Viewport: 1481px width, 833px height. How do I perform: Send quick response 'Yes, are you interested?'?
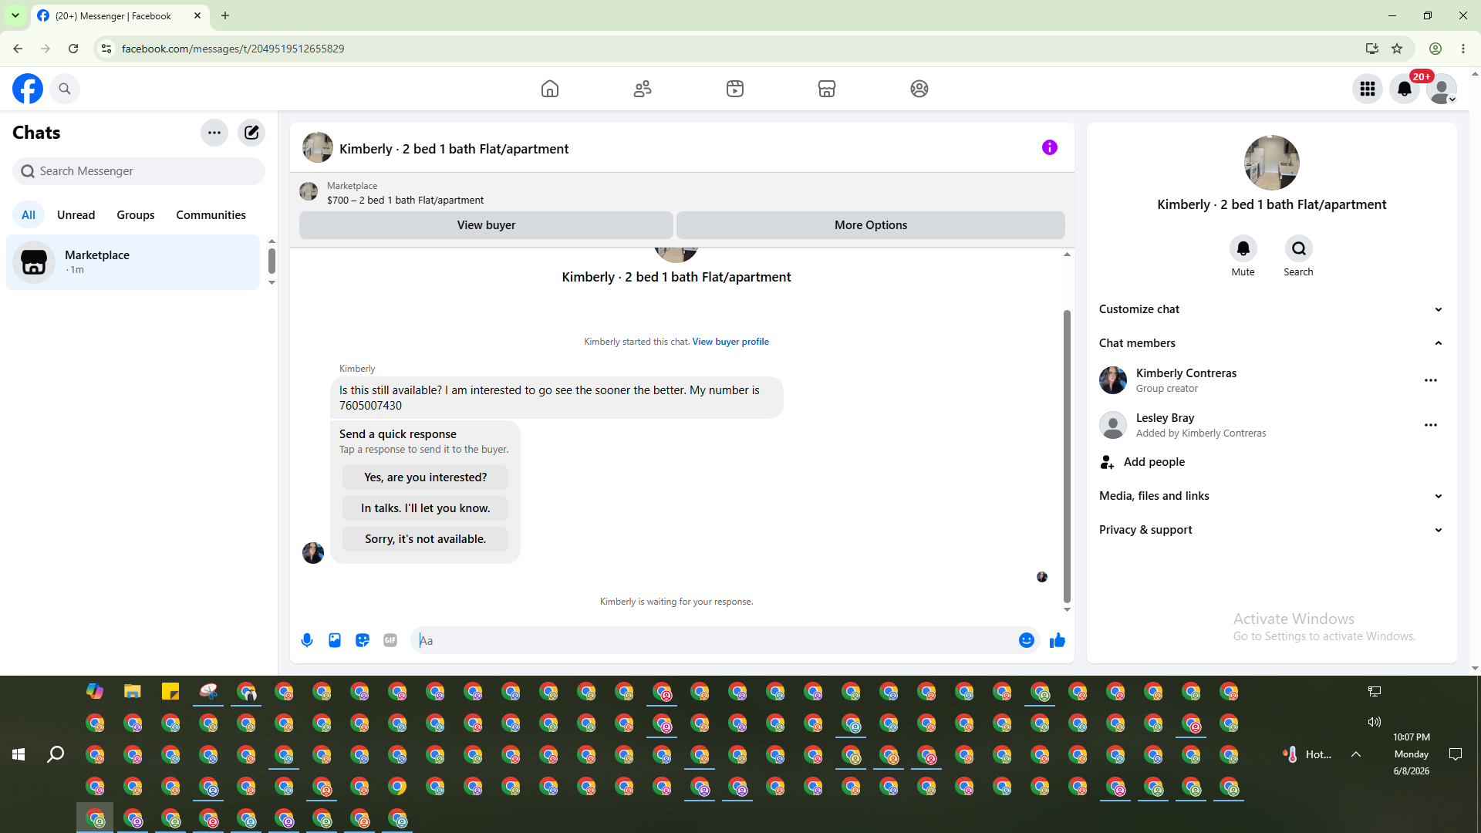click(x=425, y=477)
